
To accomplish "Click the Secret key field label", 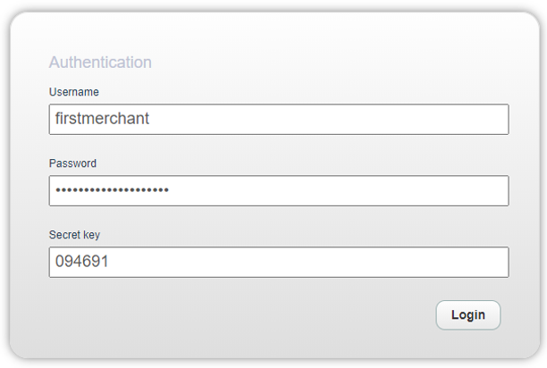I will click(75, 235).
